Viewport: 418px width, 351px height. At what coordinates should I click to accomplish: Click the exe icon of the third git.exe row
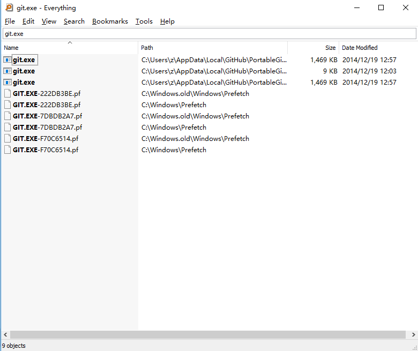tap(8, 82)
